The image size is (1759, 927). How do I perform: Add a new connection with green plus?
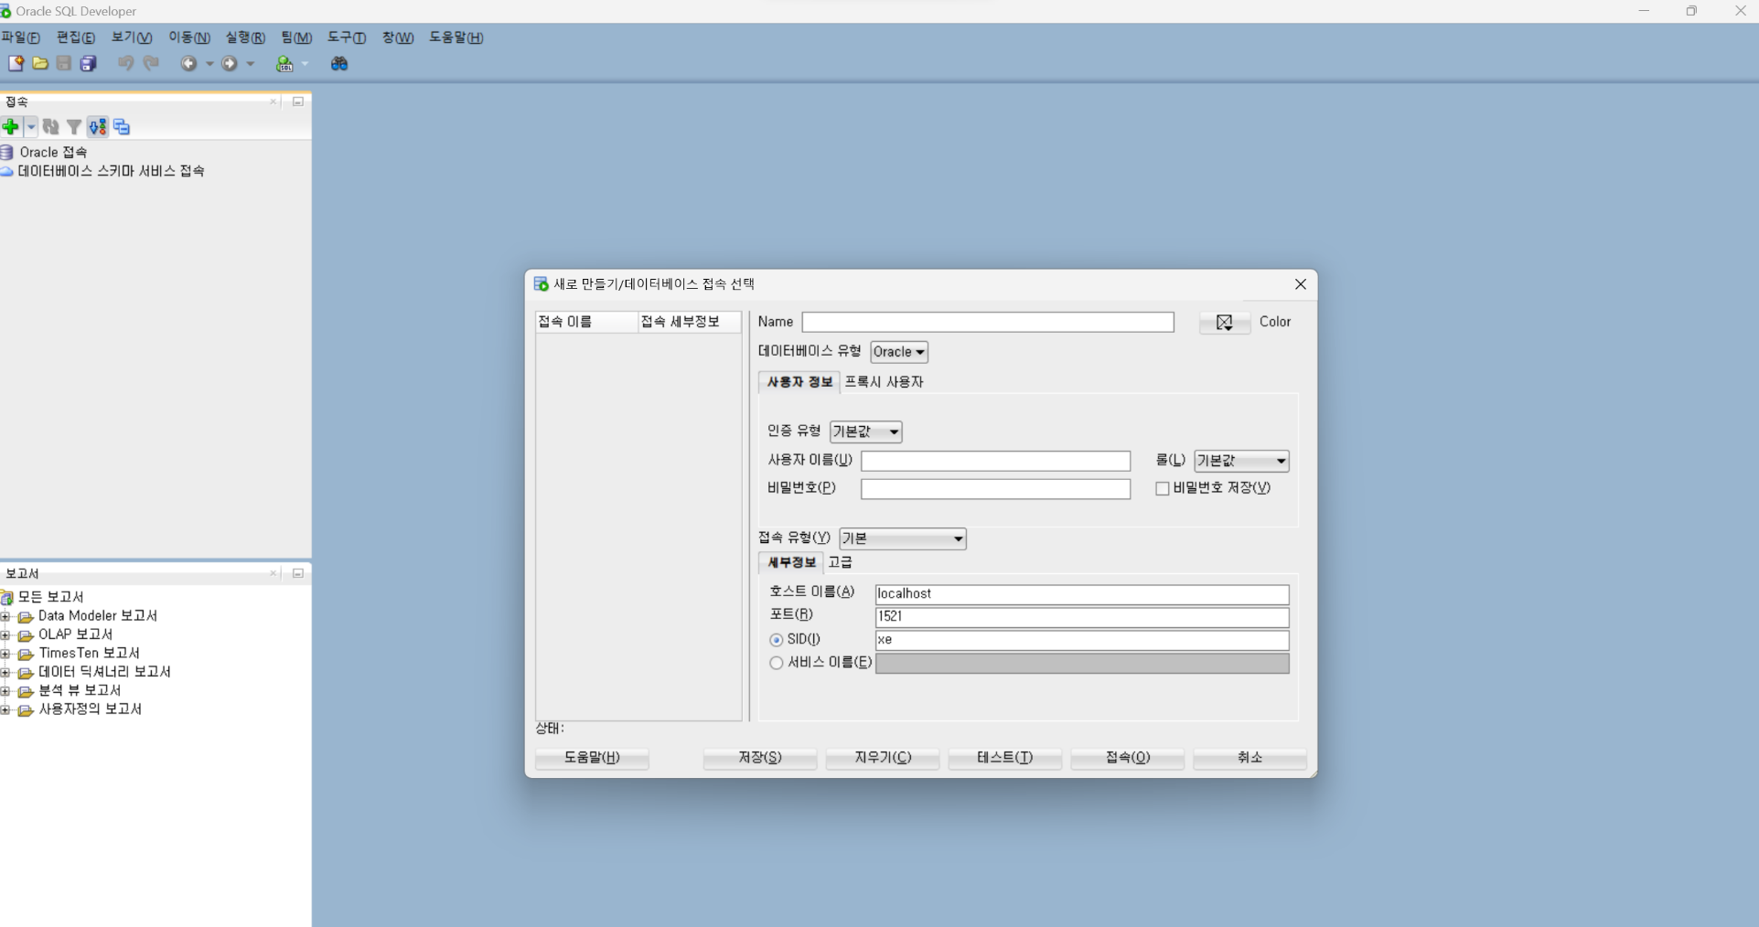(x=11, y=127)
